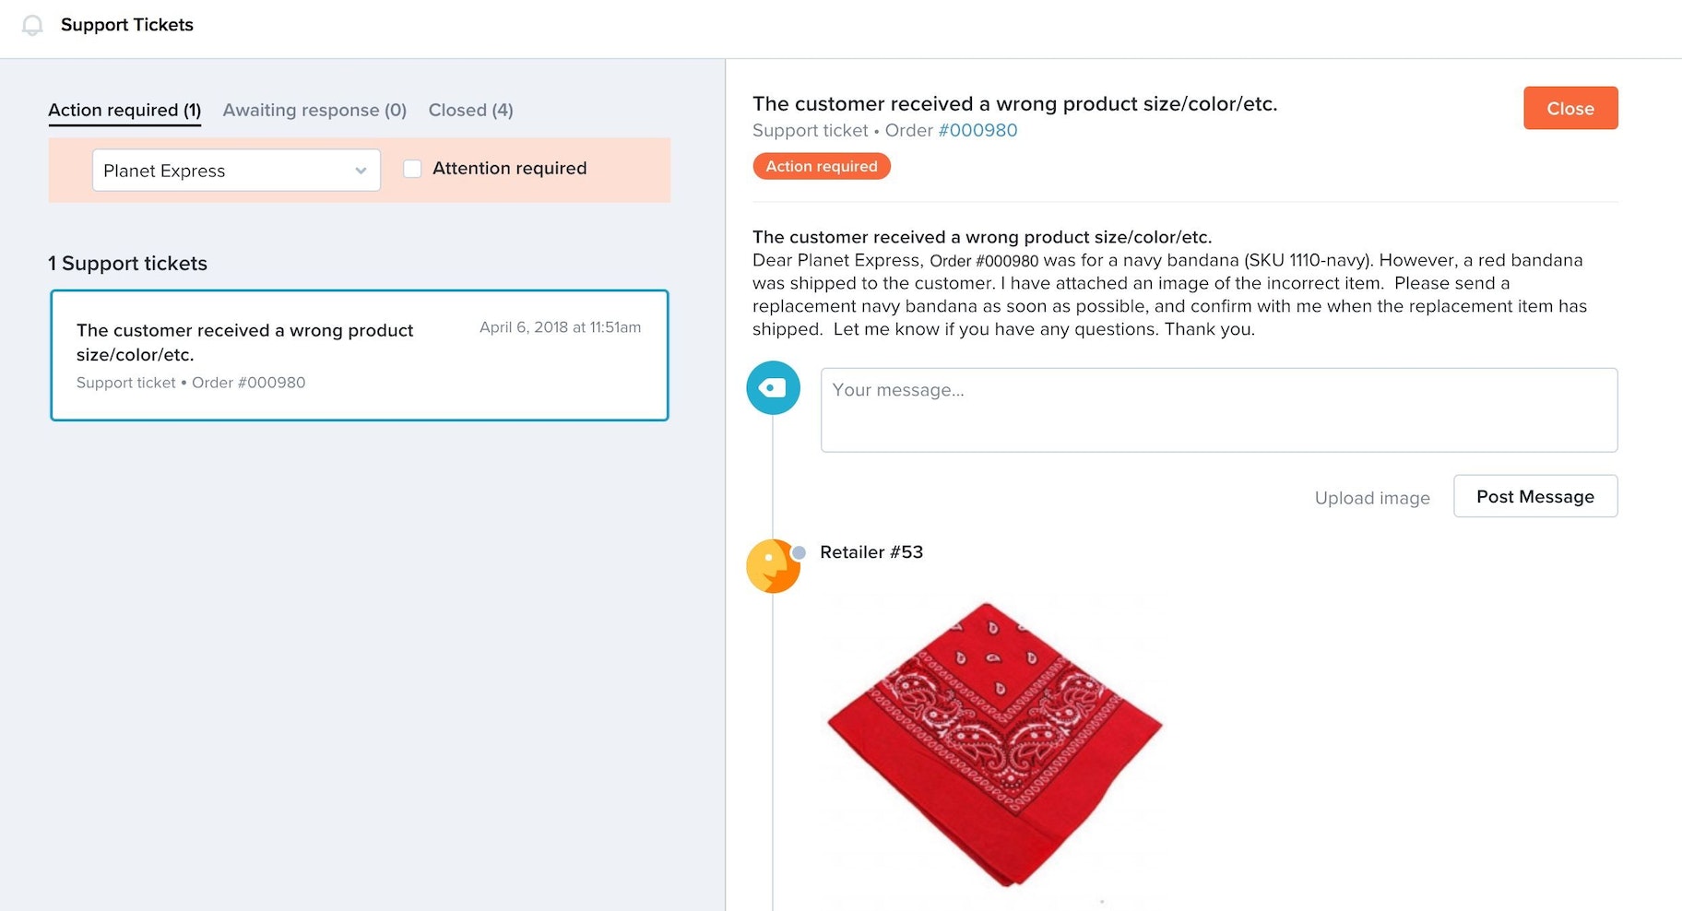Enable the Attention required checkbox

click(412, 169)
